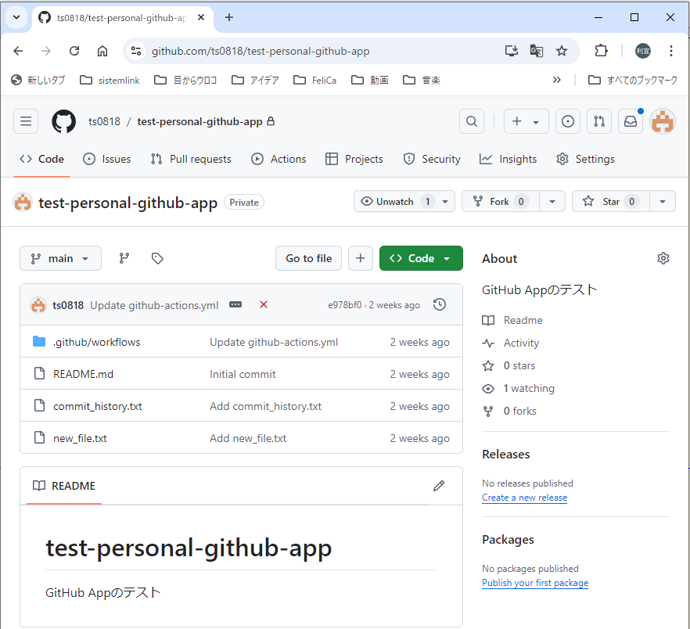The height and width of the screenshot is (629, 690).
Task: Open the .github/workflows folder
Action: (97, 342)
